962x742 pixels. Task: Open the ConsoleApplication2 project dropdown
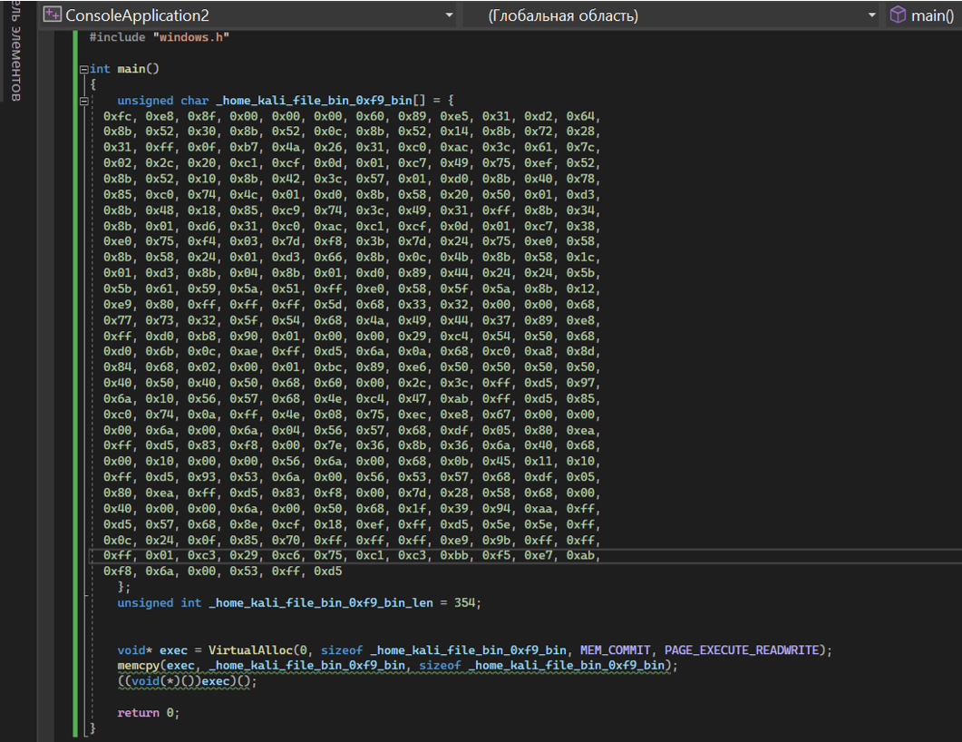click(x=449, y=15)
